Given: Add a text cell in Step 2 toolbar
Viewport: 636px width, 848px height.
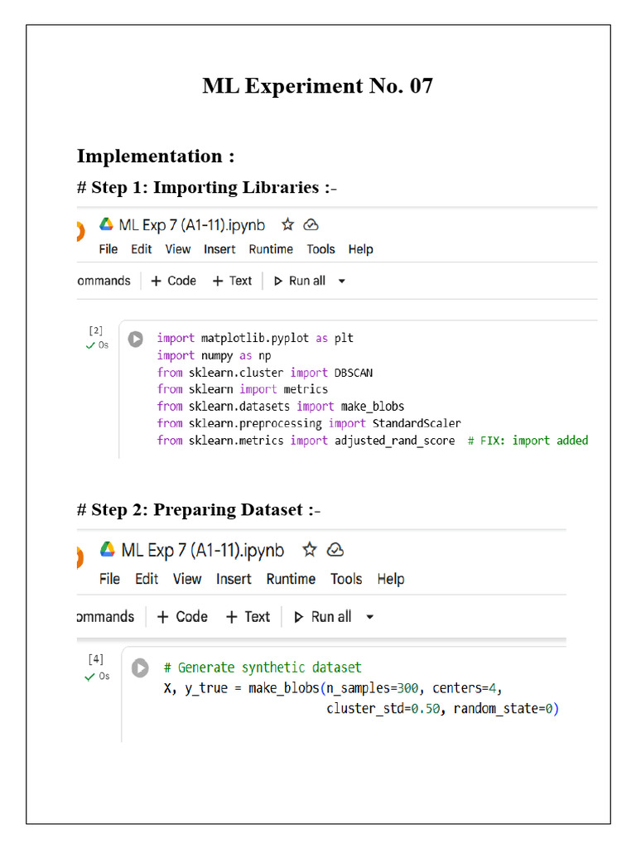Looking at the screenshot, I should [x=248, y=616].
